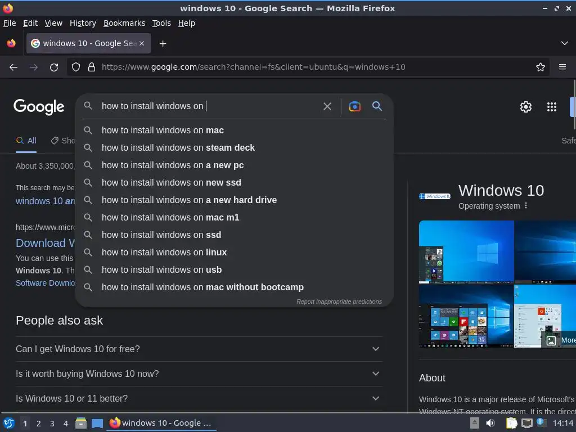576x432 pixels.
Task: Click the padlock site info icon
Action: tap(92, 67)
